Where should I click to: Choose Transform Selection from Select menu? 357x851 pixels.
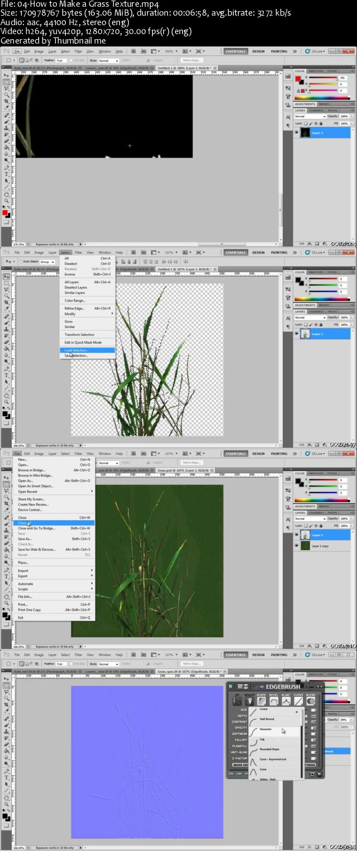(88, 335)
